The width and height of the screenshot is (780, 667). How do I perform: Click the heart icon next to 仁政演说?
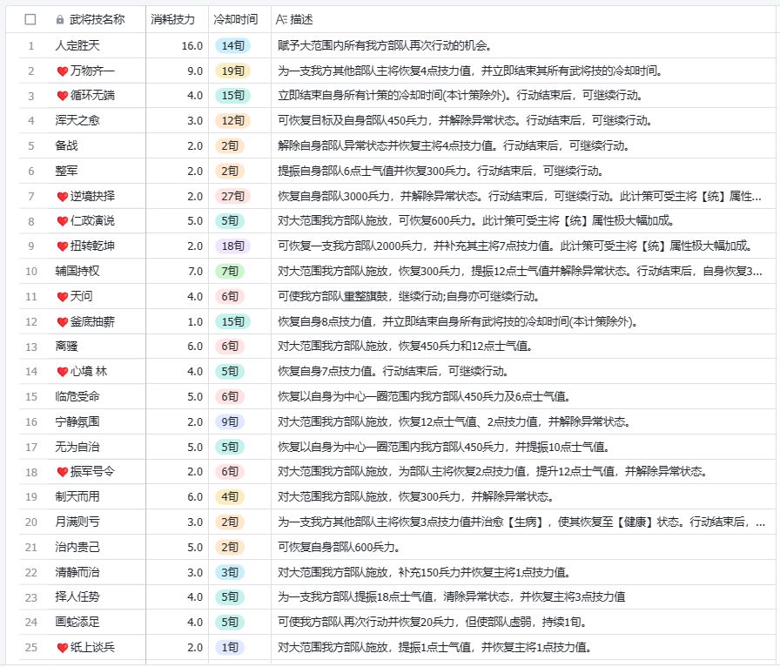tap(62, 221)
